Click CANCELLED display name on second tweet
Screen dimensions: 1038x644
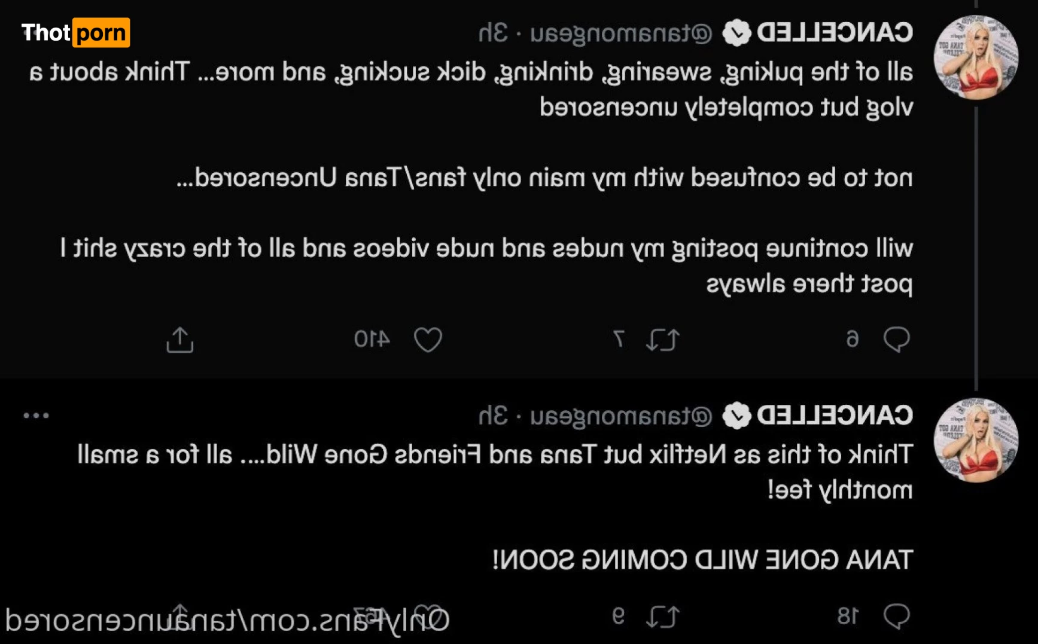click(x=835, y=415)
